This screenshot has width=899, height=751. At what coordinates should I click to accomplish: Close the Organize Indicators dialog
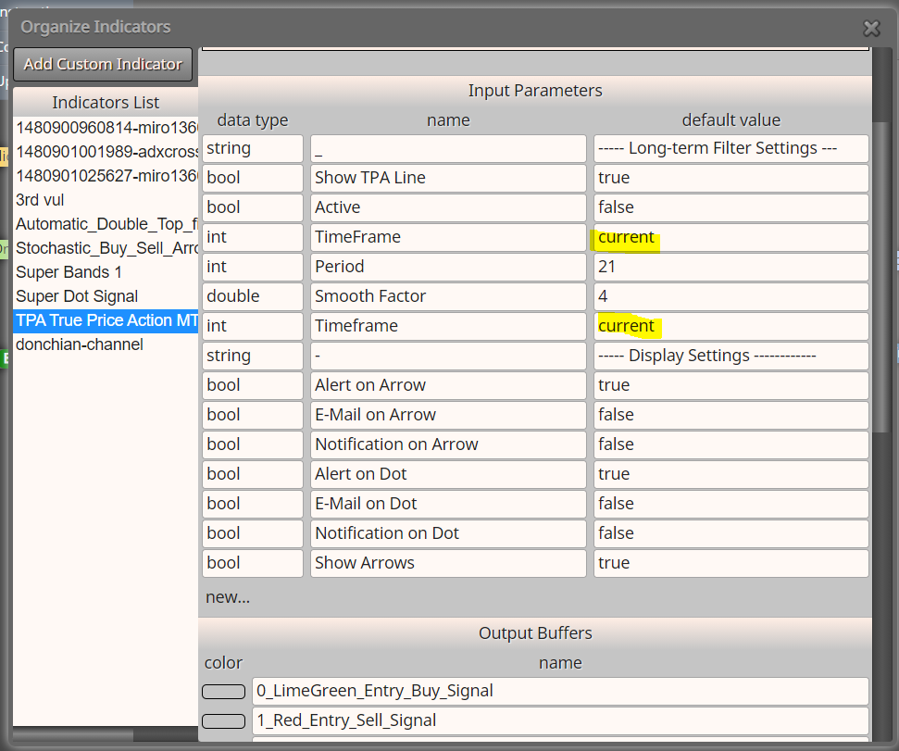tap(871, 28)
